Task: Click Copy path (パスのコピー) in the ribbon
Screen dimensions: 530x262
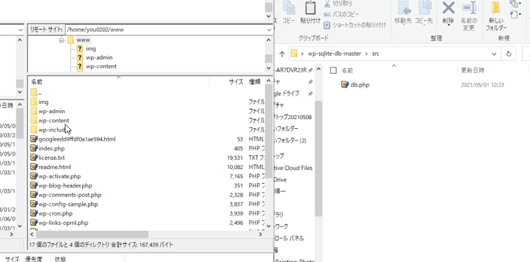Action: click(341, 14)
